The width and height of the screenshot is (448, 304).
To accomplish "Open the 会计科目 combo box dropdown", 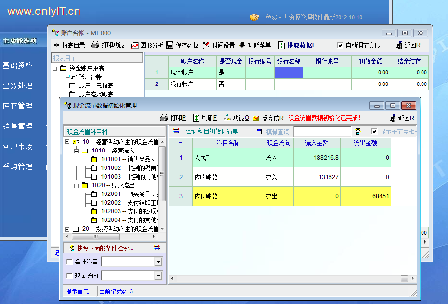I will (158, 262).
